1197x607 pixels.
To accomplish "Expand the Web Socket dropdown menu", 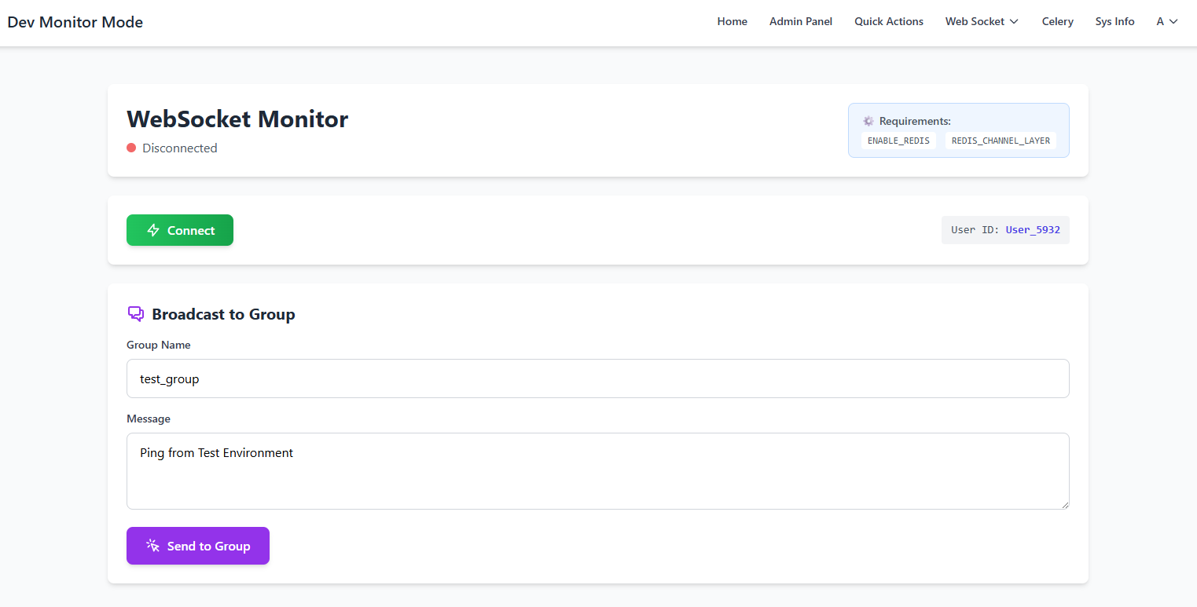I will coord(982,22).
